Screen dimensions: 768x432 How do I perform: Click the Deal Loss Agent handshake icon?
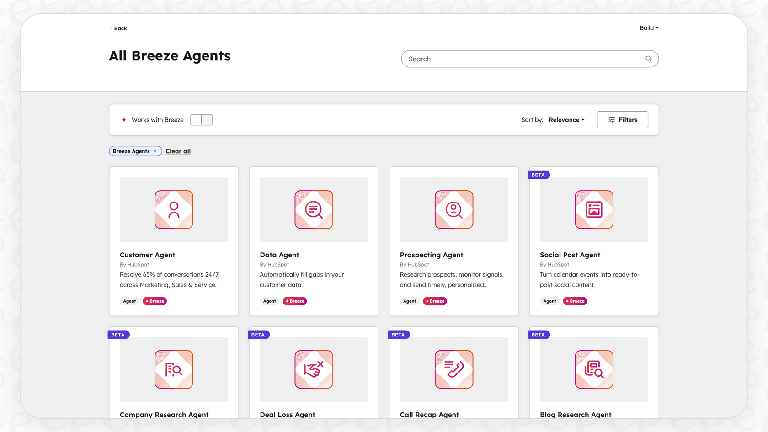click(x=314, y=369)
